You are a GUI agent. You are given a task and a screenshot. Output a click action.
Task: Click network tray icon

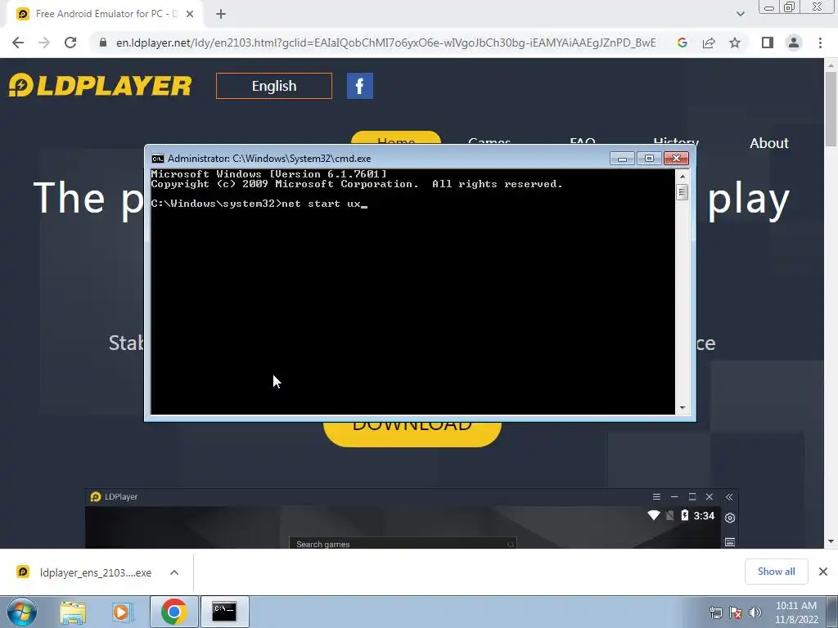[715, 612]
